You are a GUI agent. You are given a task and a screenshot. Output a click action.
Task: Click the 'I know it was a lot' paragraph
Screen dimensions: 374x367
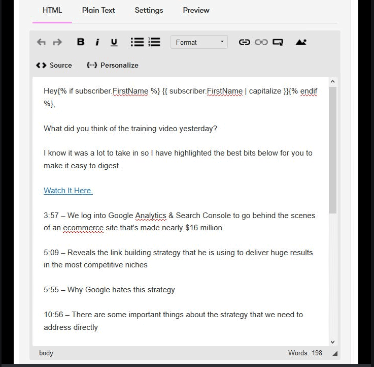point(178,159)
